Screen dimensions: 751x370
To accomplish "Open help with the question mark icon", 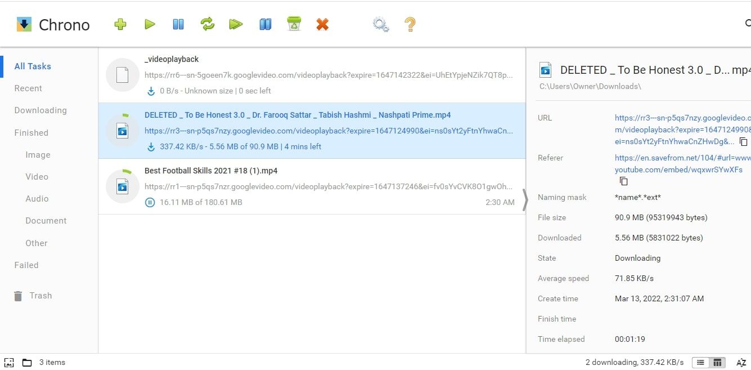I will pyautogui.click(x=410, y=24).
